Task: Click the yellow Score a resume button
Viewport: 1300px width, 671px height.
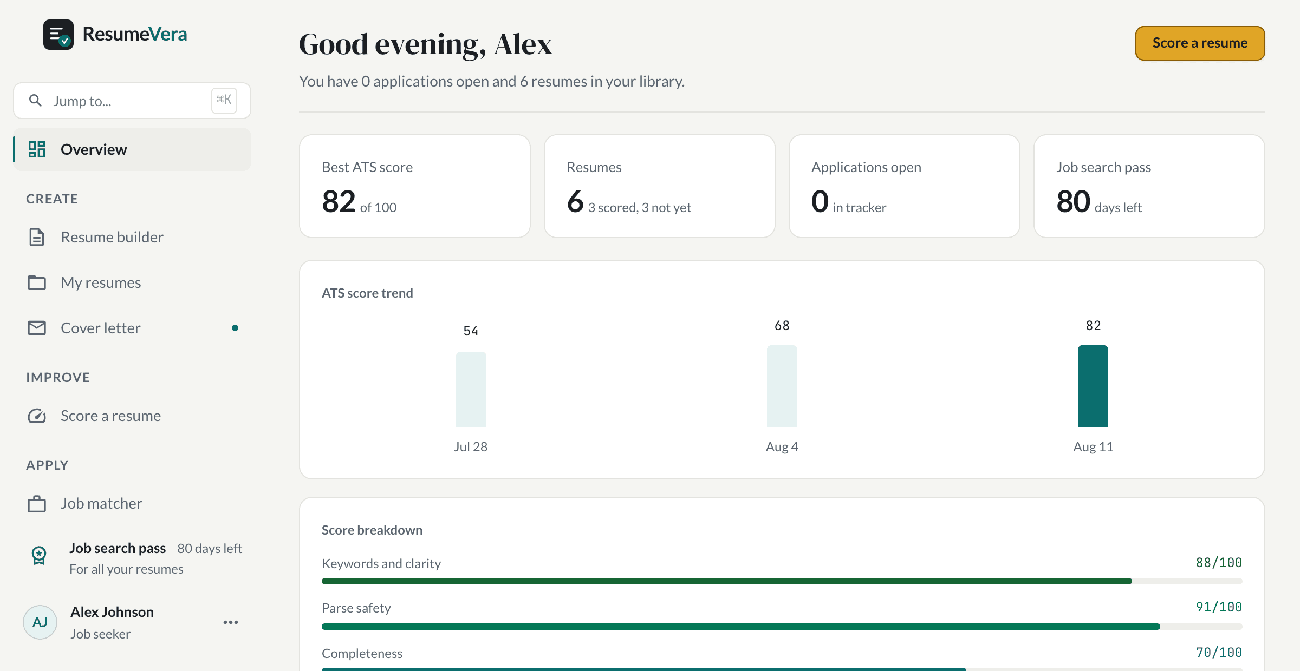Action: (x=1200, y=43)
